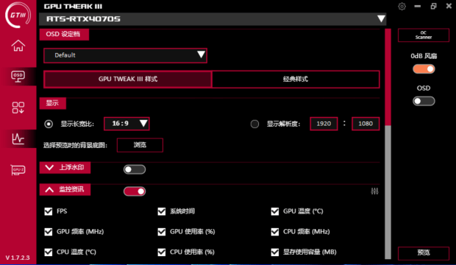Disable the 0dB 风扇 toggle
The image size is (456, 265).
(x=424, y=69)
